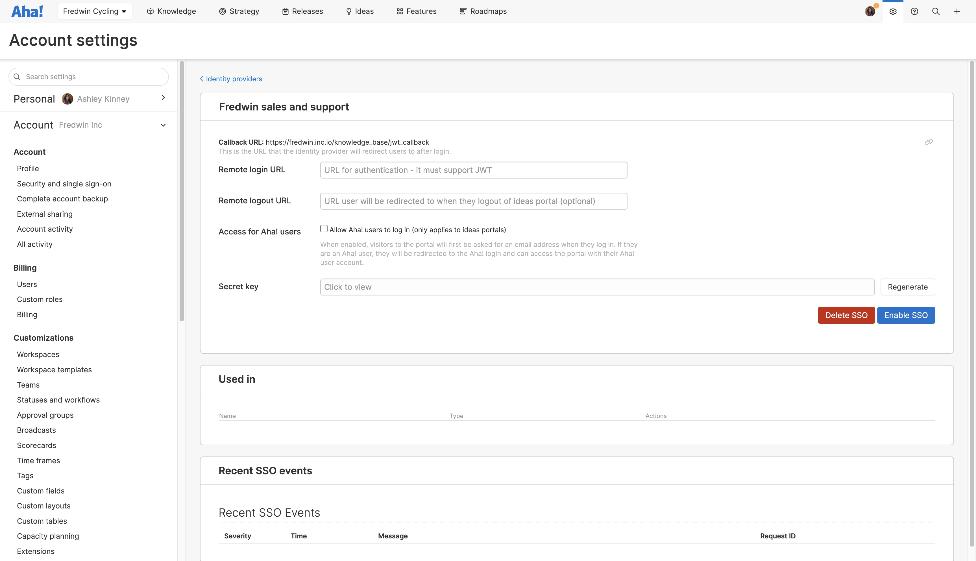Expand the Personal settings section

[x=163, y=98]
